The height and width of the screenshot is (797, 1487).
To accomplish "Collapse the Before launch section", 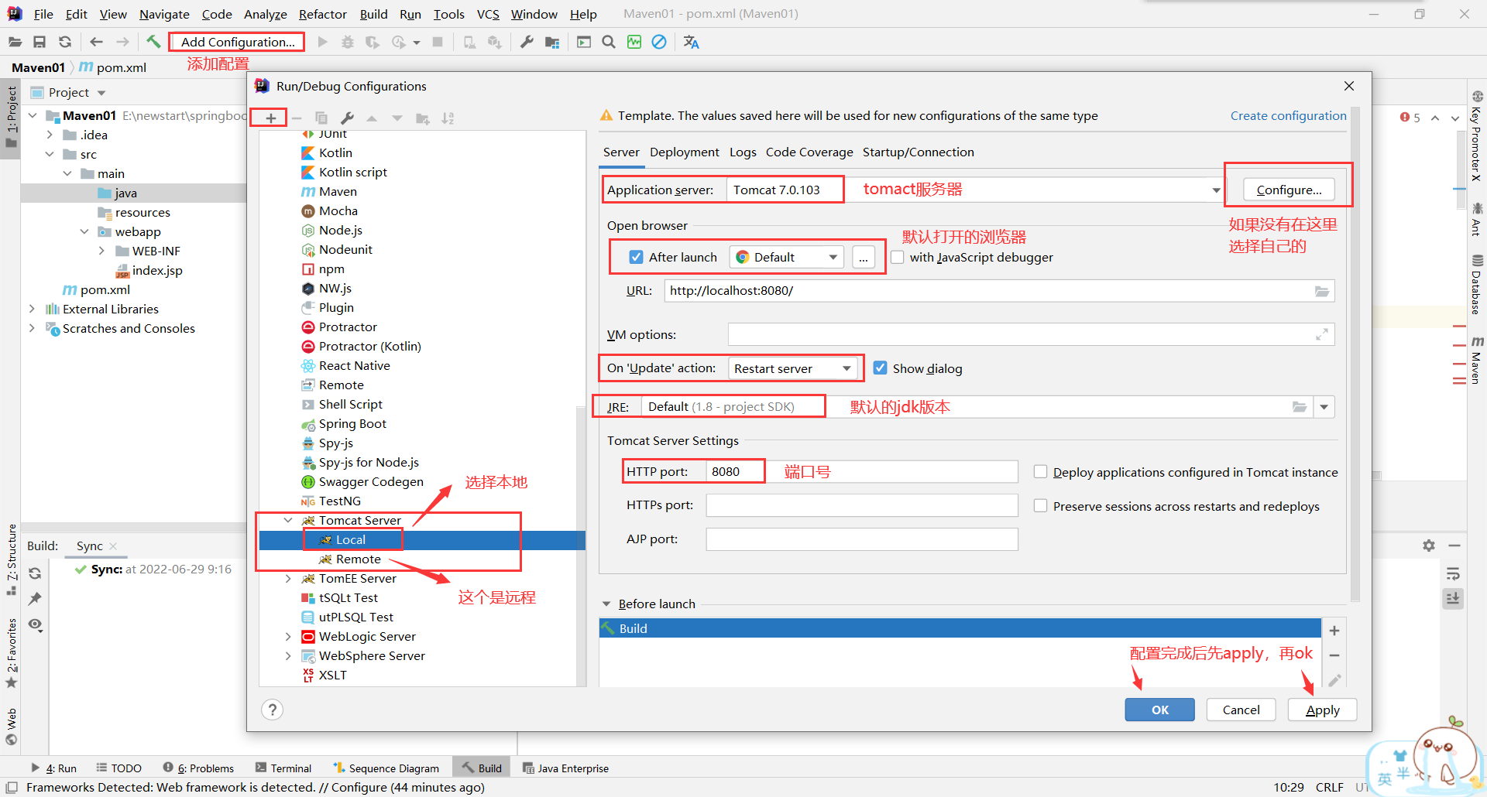I will (x=606, y=604).
